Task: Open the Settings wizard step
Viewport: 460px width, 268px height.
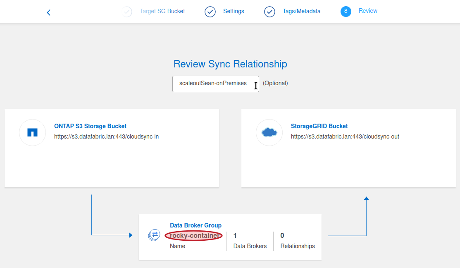Action: (x=234, y=11)
